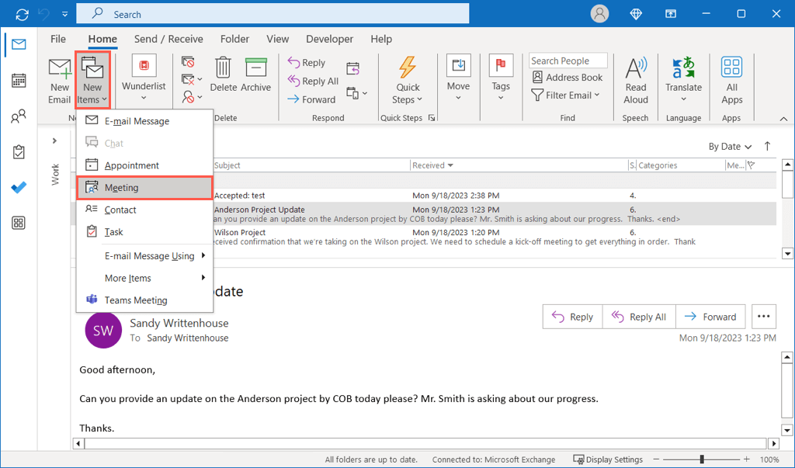Open the By Date sort dropdown
795x468 pixels.
tap(730, 147)
